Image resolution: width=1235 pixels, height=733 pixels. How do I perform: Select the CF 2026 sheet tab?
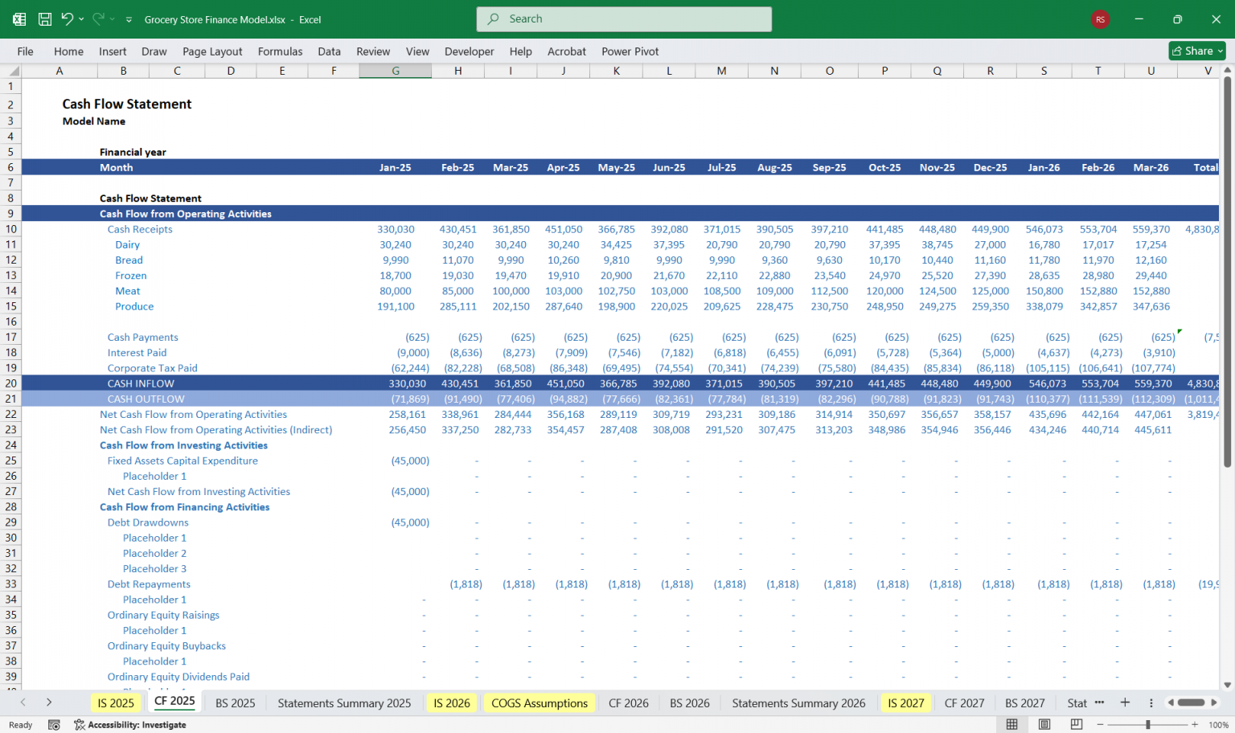629,702
